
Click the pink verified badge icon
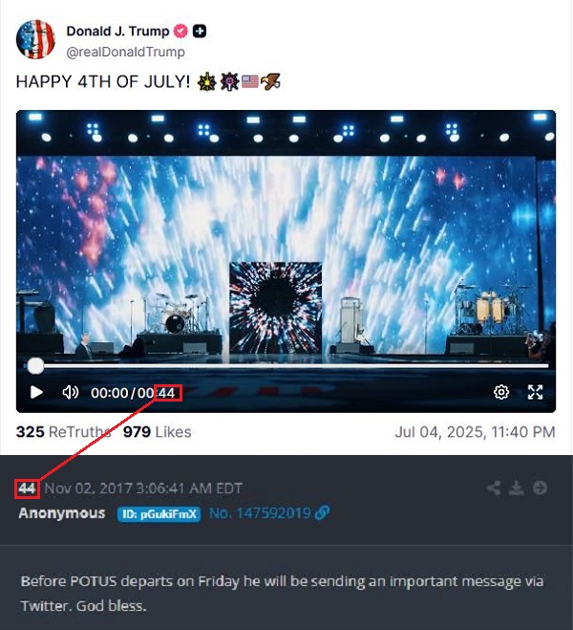(180, 31)
